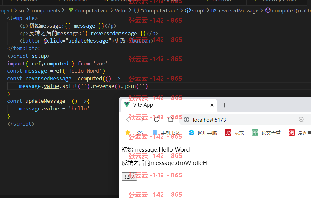Reload the localhost page in browser
This screenshot has width=311, height=198.
156,119
